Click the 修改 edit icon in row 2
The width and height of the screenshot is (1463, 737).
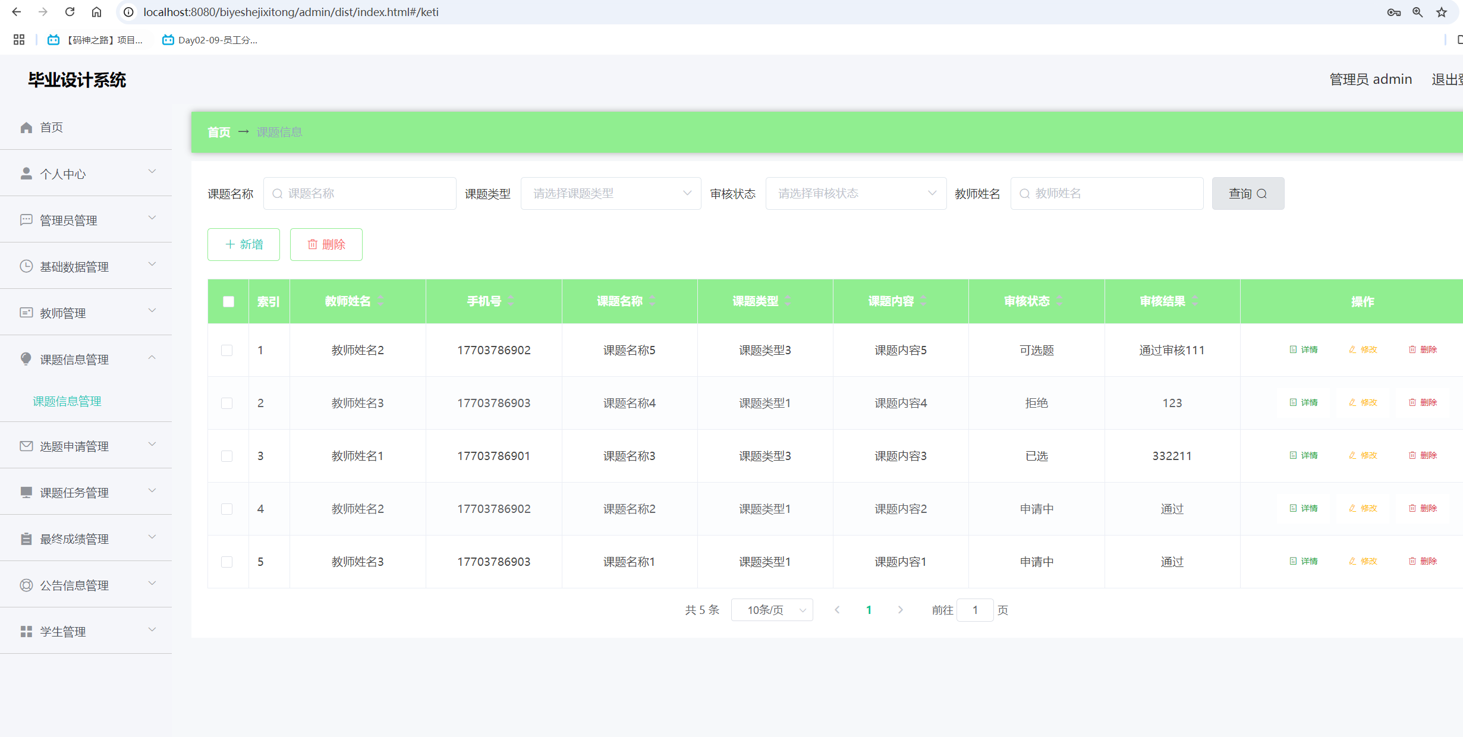pos(1352,402)
